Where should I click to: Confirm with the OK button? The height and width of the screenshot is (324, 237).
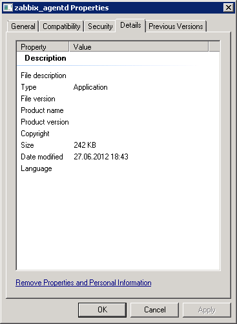[102, 310]
